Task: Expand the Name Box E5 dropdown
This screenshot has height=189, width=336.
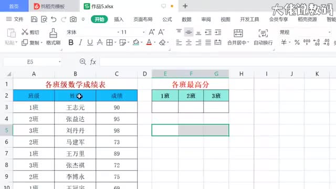Action: pos(59,62)
